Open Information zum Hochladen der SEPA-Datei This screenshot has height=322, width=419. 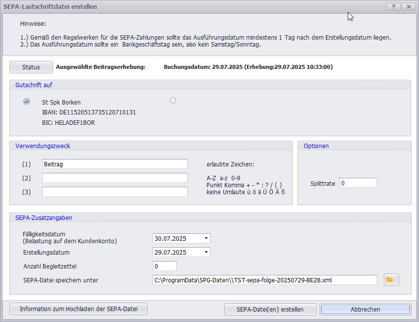coord(78,309)
